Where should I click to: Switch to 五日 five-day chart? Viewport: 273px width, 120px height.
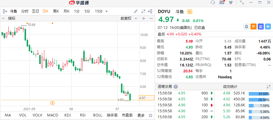[35, 11]
